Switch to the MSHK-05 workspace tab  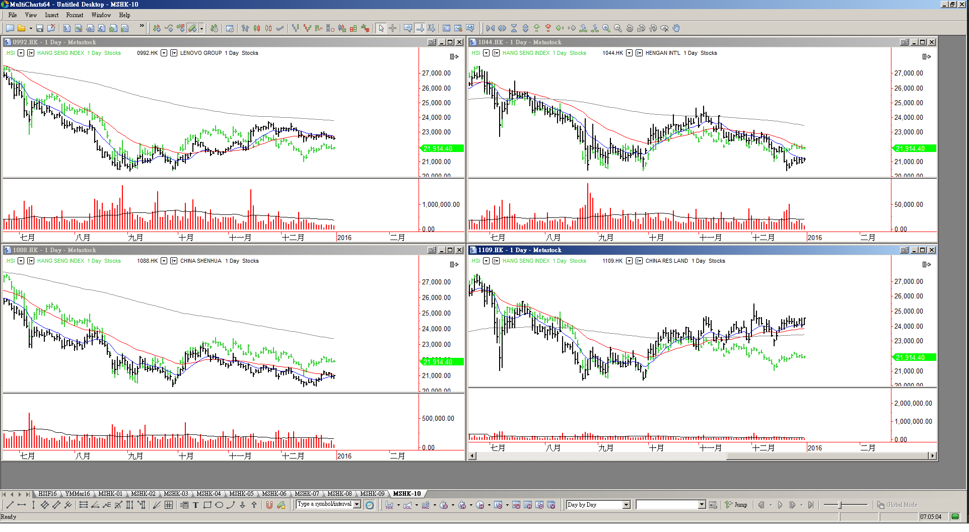[241, 494]
